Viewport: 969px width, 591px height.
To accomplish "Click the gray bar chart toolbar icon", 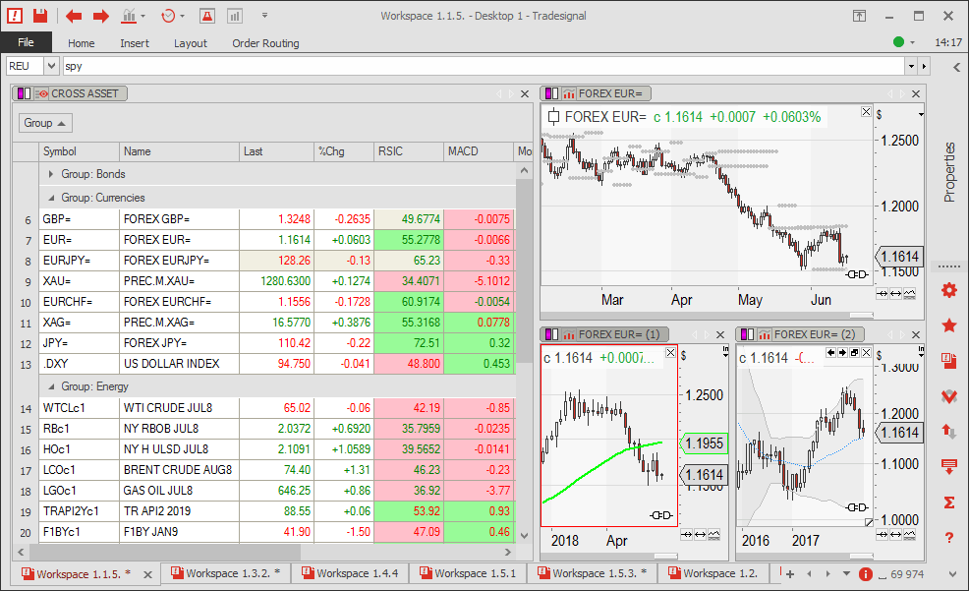I will point(235,16).
